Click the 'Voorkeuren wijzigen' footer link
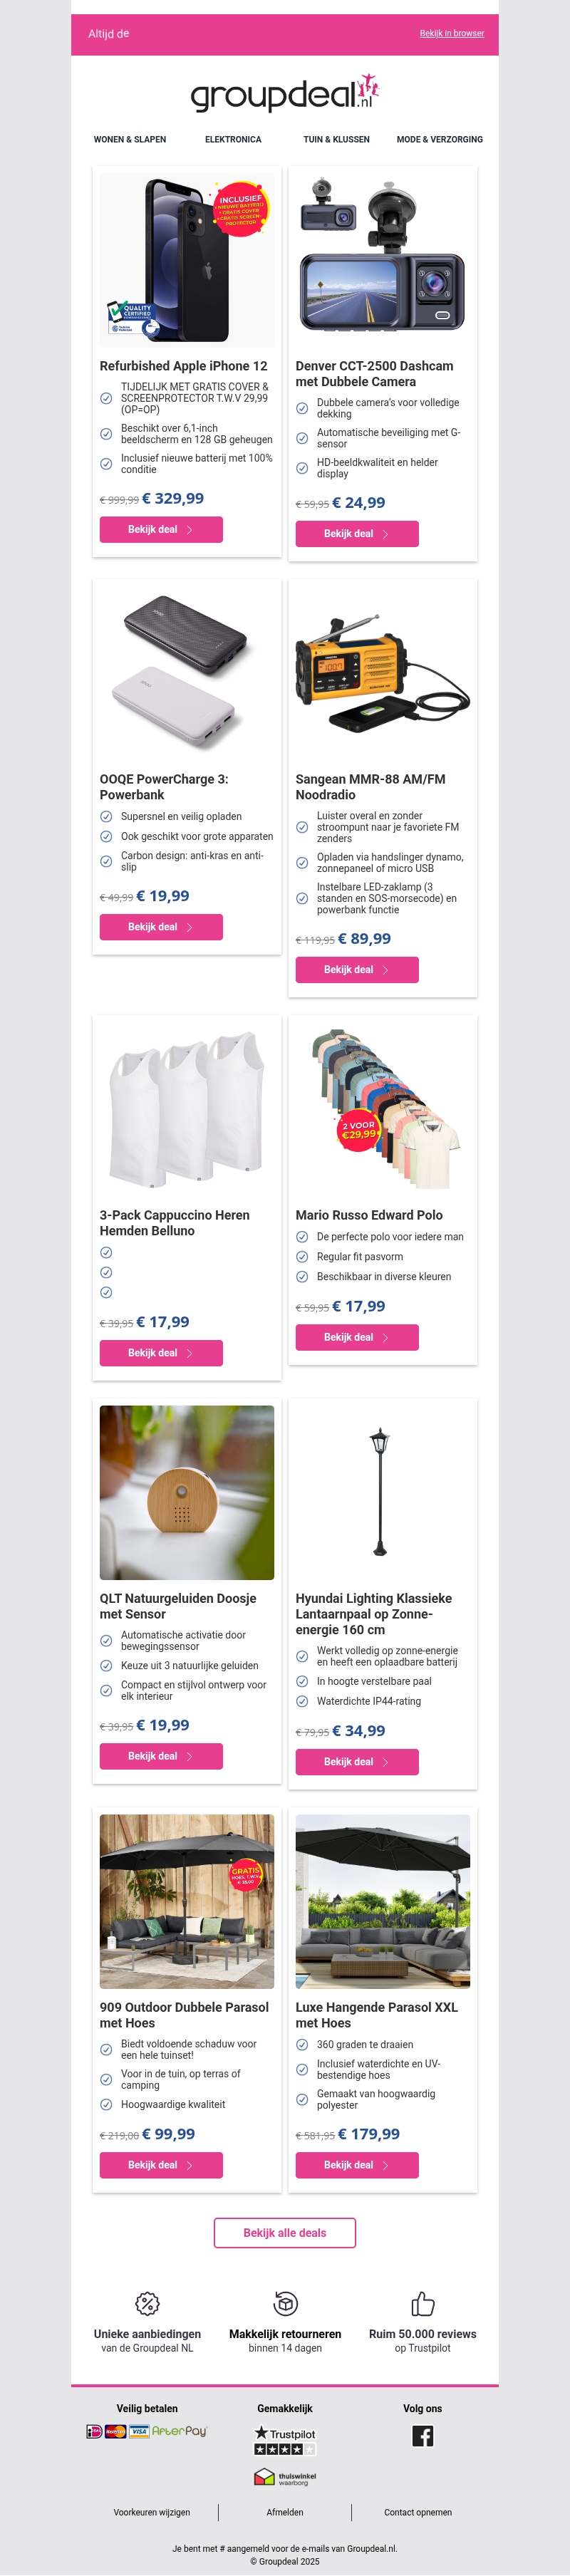The width and height of the screenshot is (570, 2576). pos(152,2511)
